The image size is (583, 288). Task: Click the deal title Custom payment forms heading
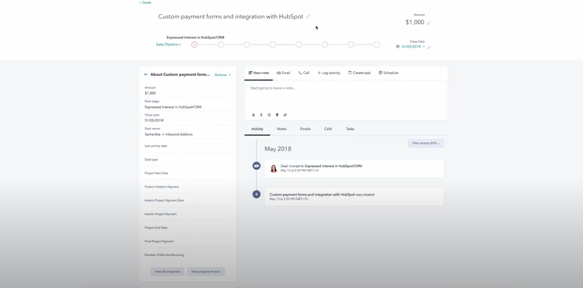231,17
